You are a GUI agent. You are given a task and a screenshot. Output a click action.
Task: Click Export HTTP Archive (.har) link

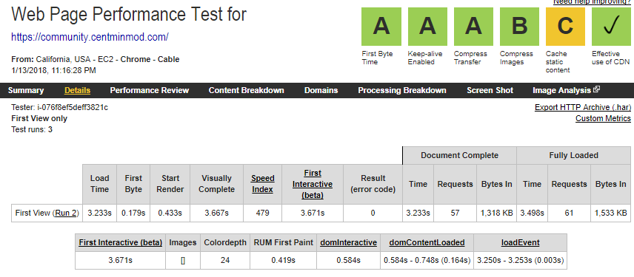coord(583,107)
